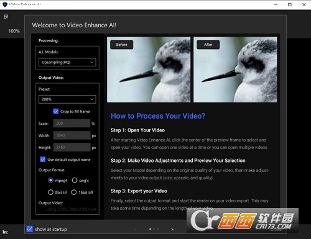
Task: Maximize the application window
Action: (290, 4)
